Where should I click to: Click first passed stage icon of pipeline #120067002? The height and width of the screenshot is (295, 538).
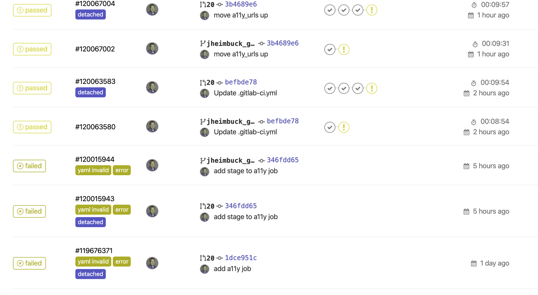pos(329,49)
